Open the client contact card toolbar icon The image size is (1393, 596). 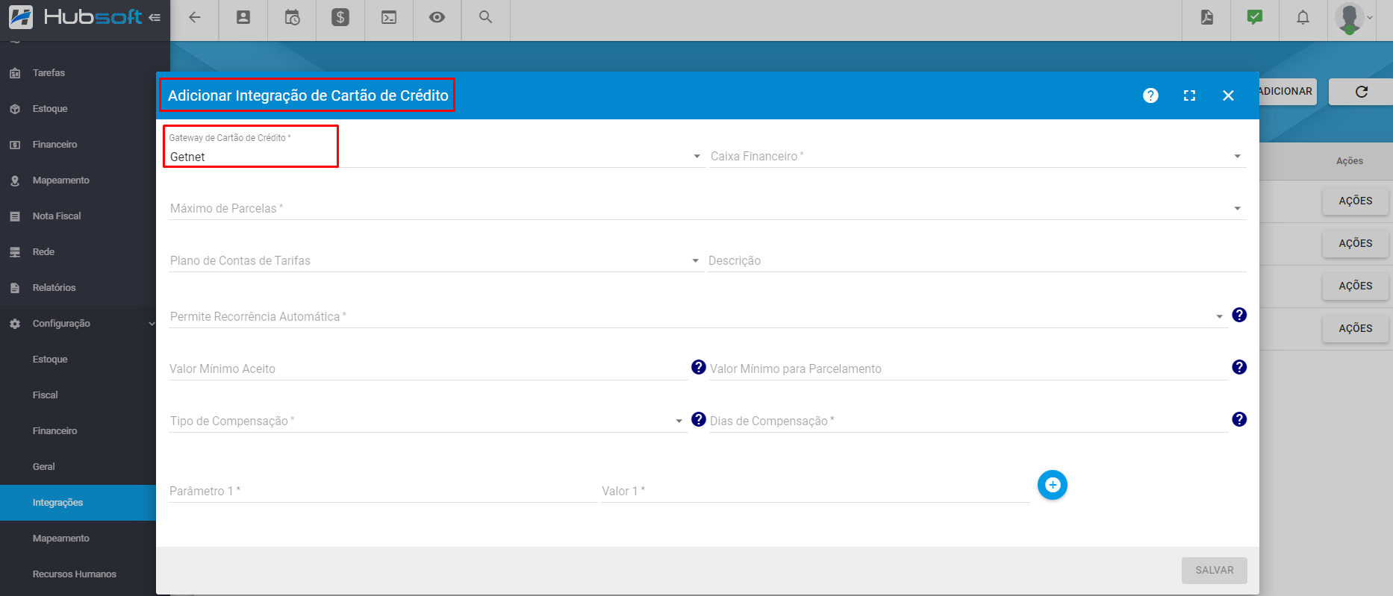[243, 17]
